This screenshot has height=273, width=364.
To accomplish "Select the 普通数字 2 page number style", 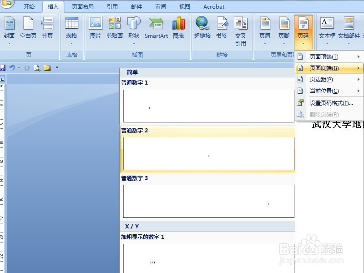I will tap(207, 153).
